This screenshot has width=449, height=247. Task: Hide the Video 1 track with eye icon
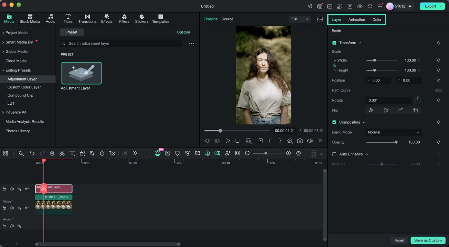(27, 208)
